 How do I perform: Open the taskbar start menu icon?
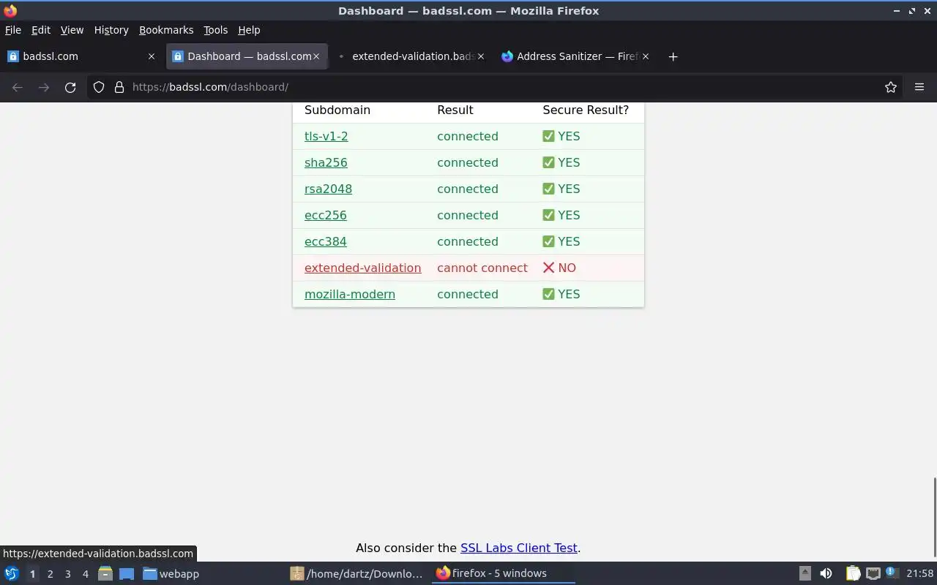coord(12,573)
